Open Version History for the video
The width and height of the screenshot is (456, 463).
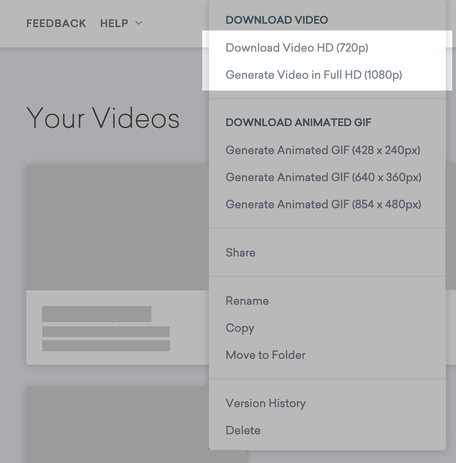[x=265, y=403]
